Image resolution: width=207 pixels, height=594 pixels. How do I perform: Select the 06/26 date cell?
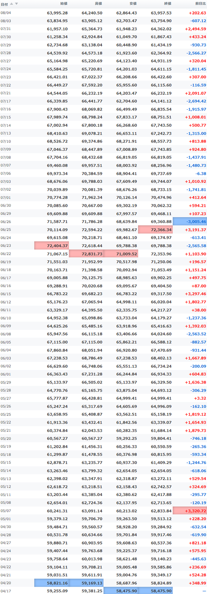pos(6,222)
